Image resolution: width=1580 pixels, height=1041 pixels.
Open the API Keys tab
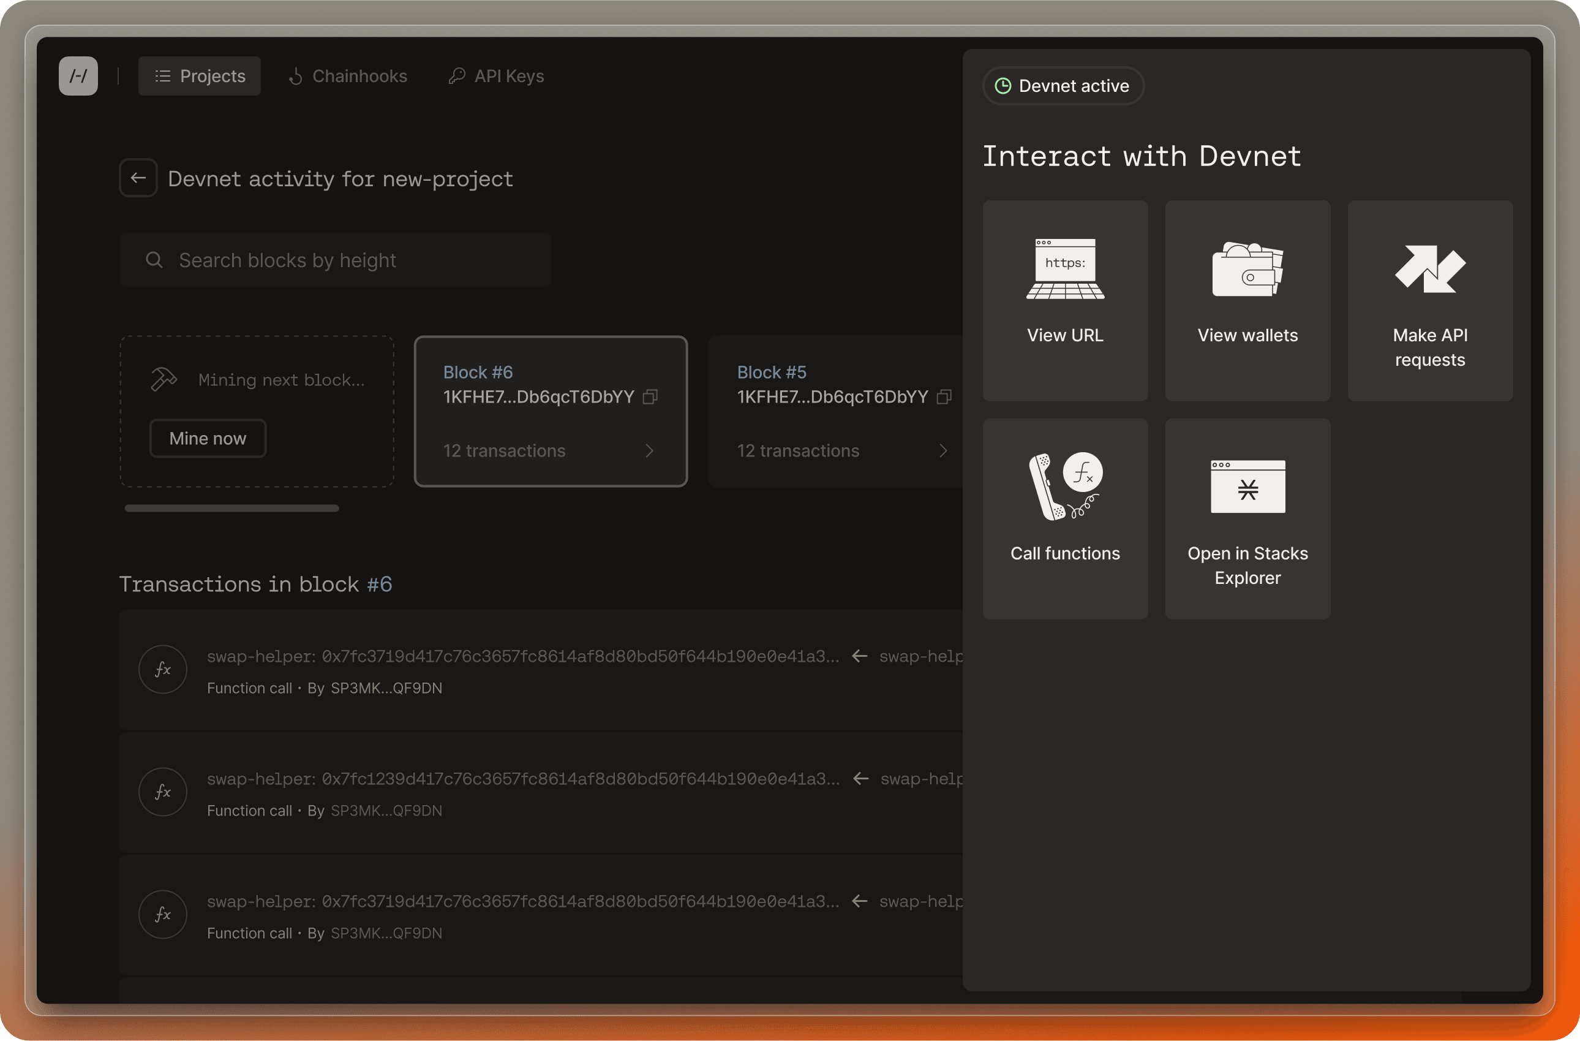point(497,76)
